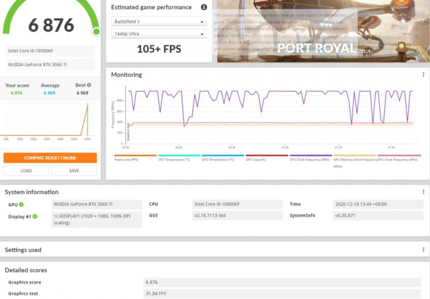The height and width of the screenshot is (299, 430).
Task: Open the 1440p Ultra resolution dropdown
Action: [x=159, y=34]
